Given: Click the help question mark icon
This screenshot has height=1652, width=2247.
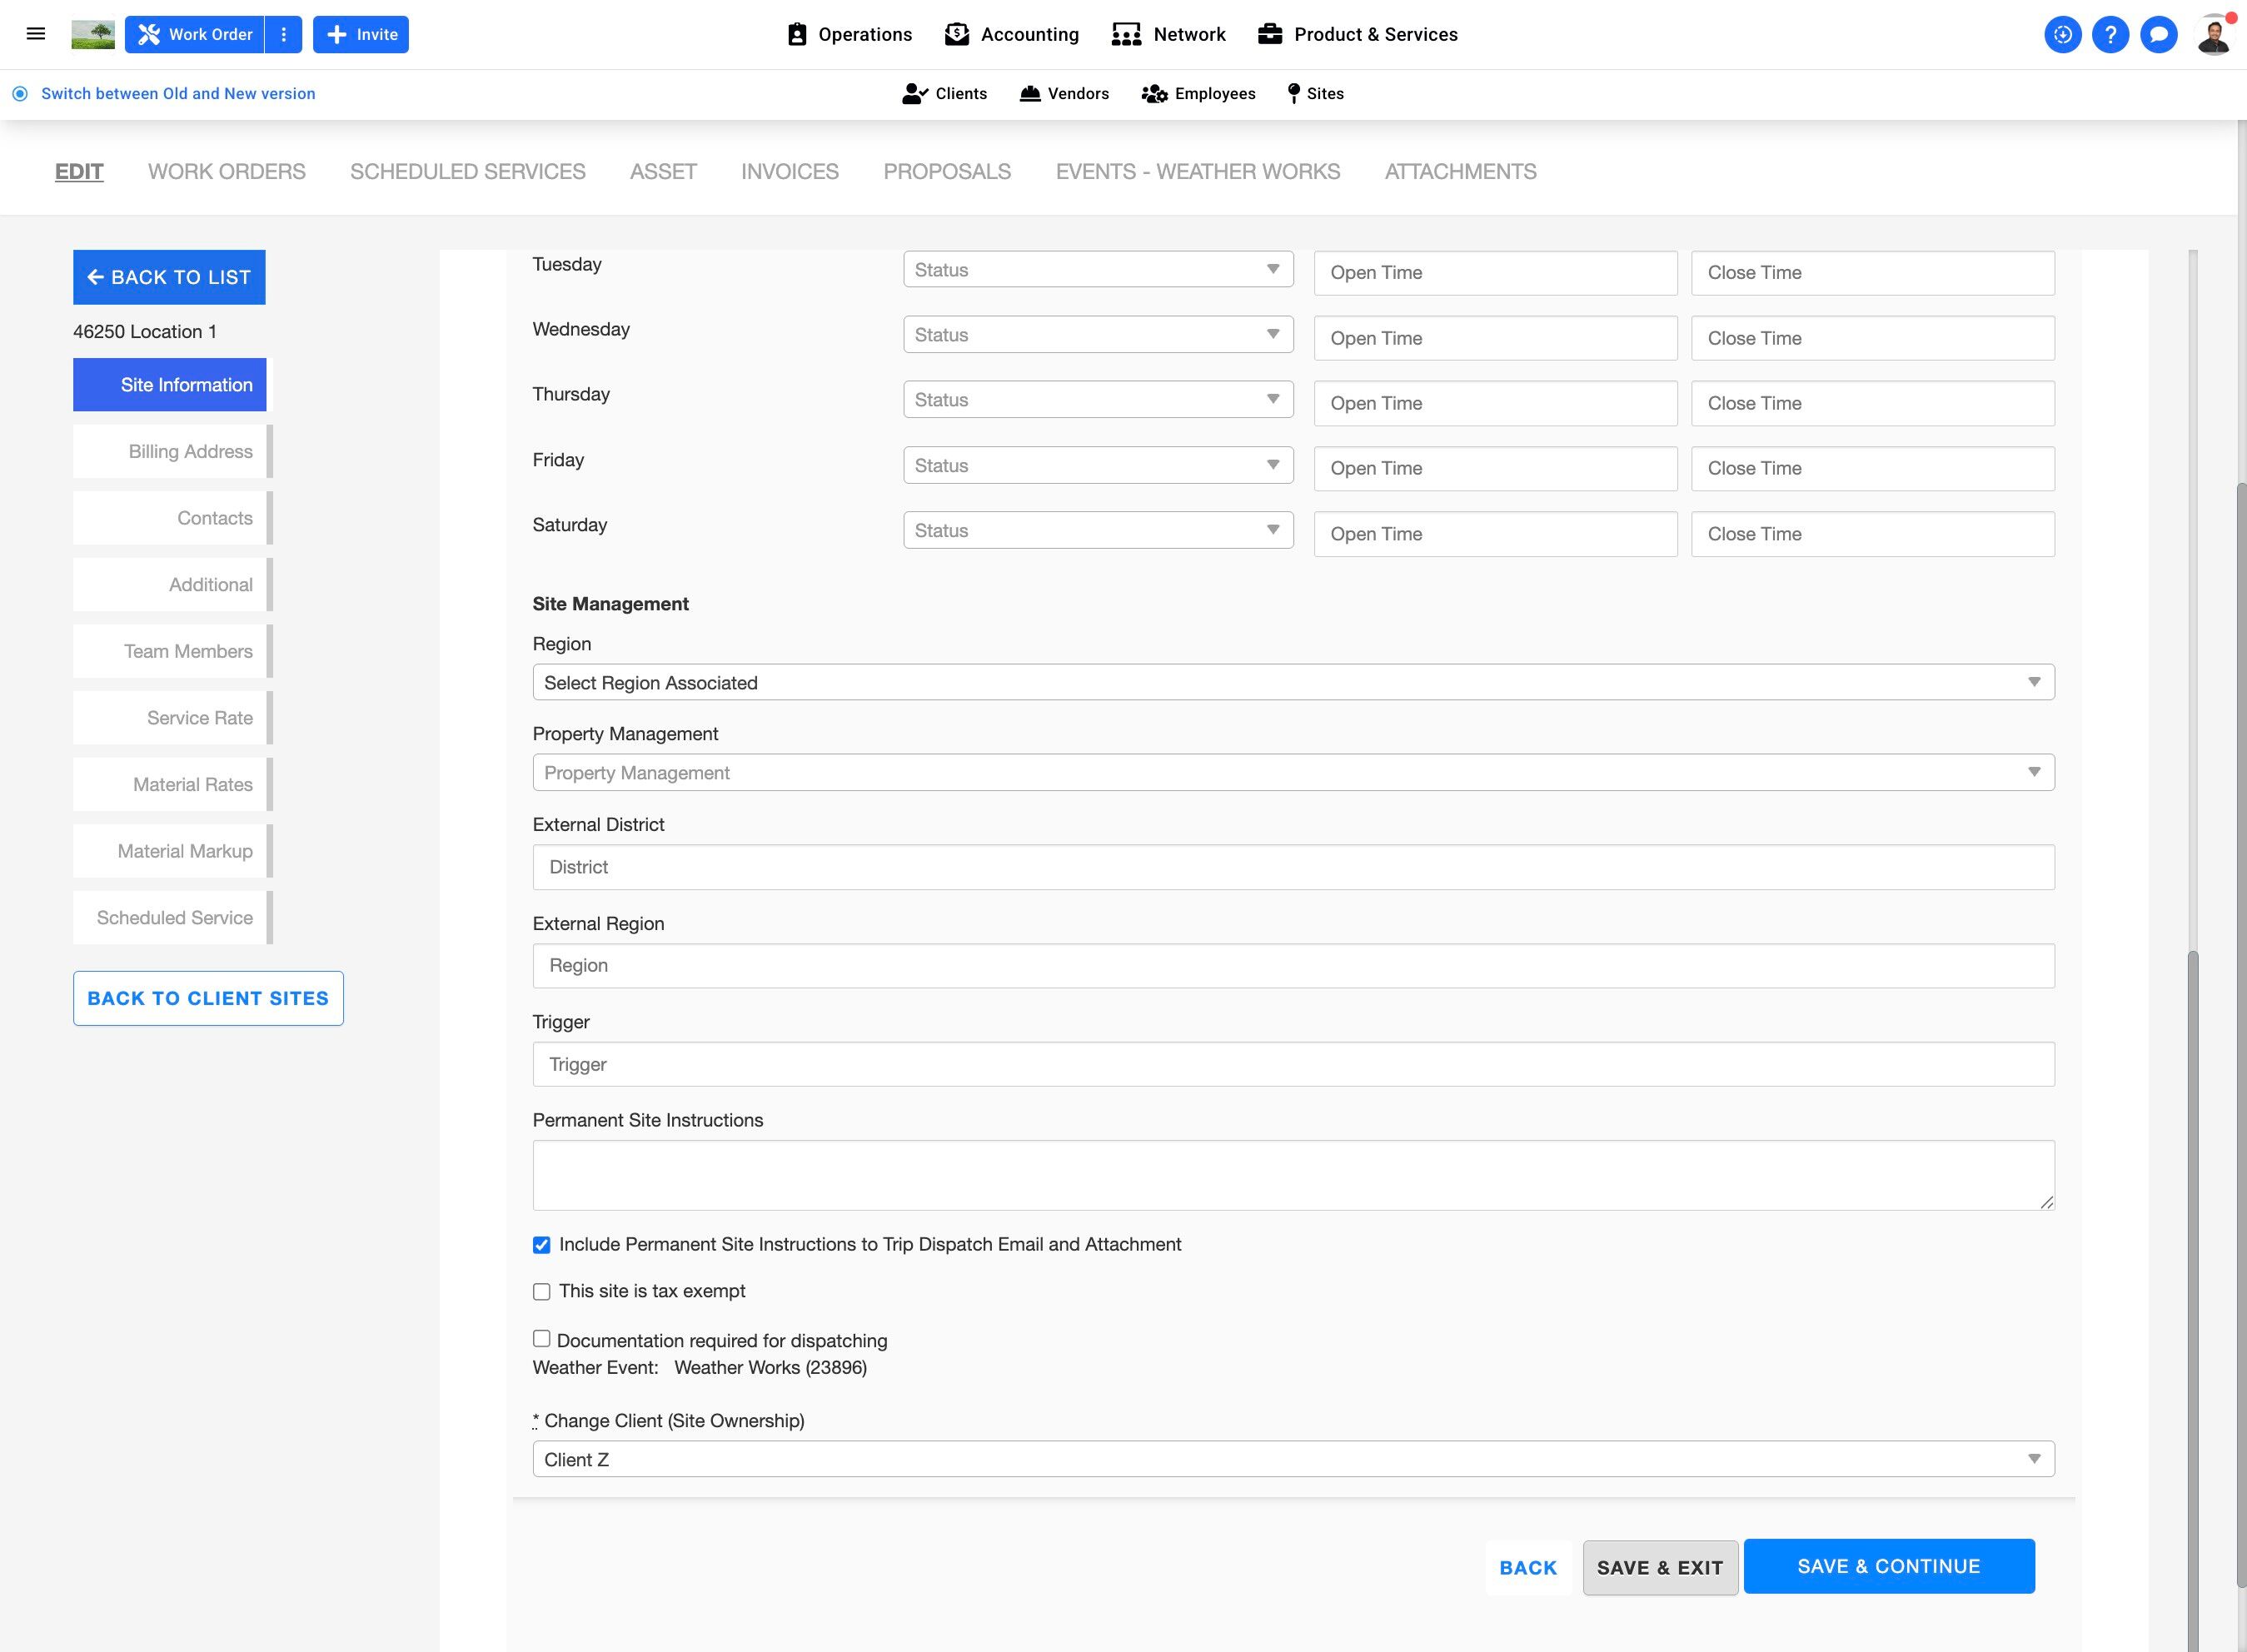Looking at the screenshot, I should click(x=2110, y=34).
